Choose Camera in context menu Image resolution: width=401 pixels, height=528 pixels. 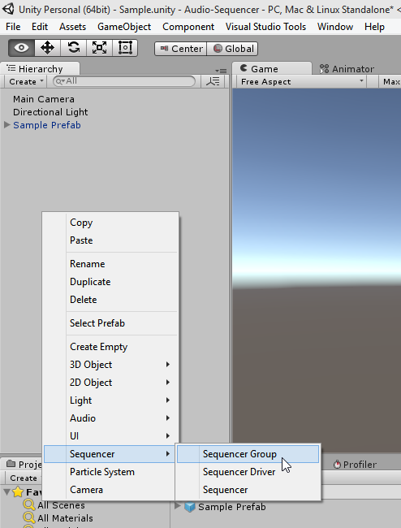coord(111,490)
